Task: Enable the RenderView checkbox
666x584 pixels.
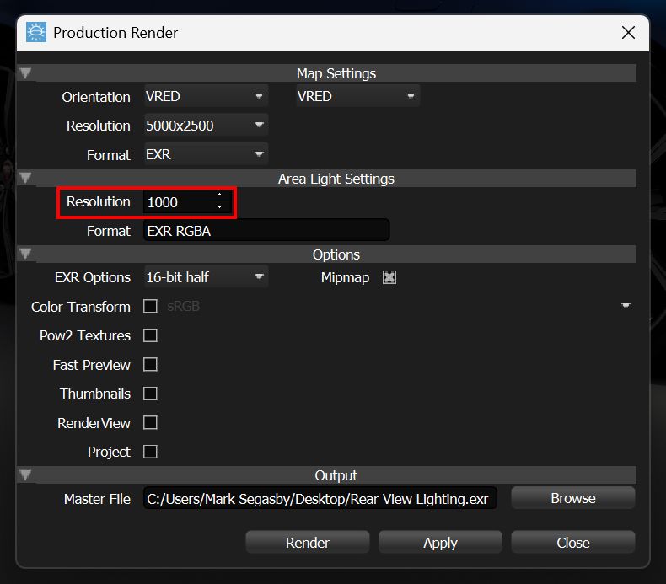Action: click(150, 422)
